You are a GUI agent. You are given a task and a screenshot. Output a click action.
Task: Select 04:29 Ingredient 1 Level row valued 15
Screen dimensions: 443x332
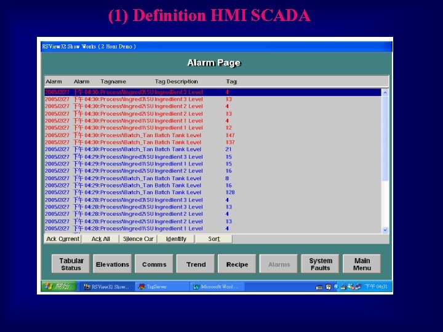pyautogui.click(x=213, y=164)
